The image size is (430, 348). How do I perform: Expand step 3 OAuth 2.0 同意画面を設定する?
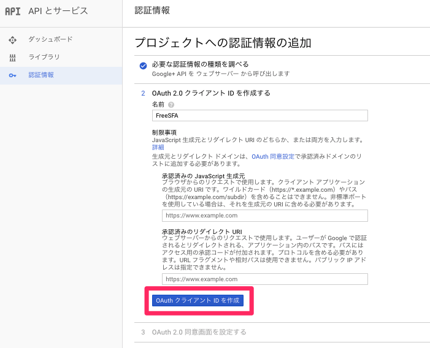199,332
